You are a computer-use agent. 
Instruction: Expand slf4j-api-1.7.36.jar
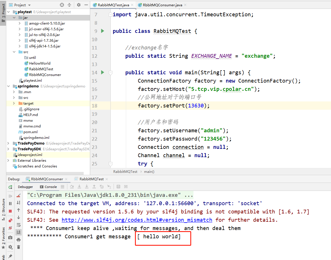pos(20,40)
